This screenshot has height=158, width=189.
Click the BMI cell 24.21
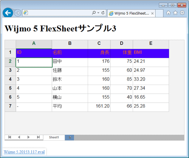[x=151, y=62]
